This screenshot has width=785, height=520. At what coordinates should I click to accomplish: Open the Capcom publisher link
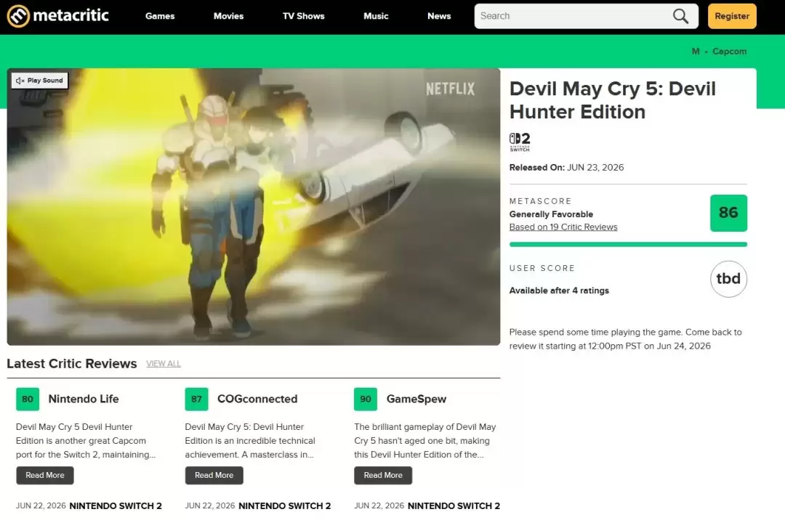point(730,52)
